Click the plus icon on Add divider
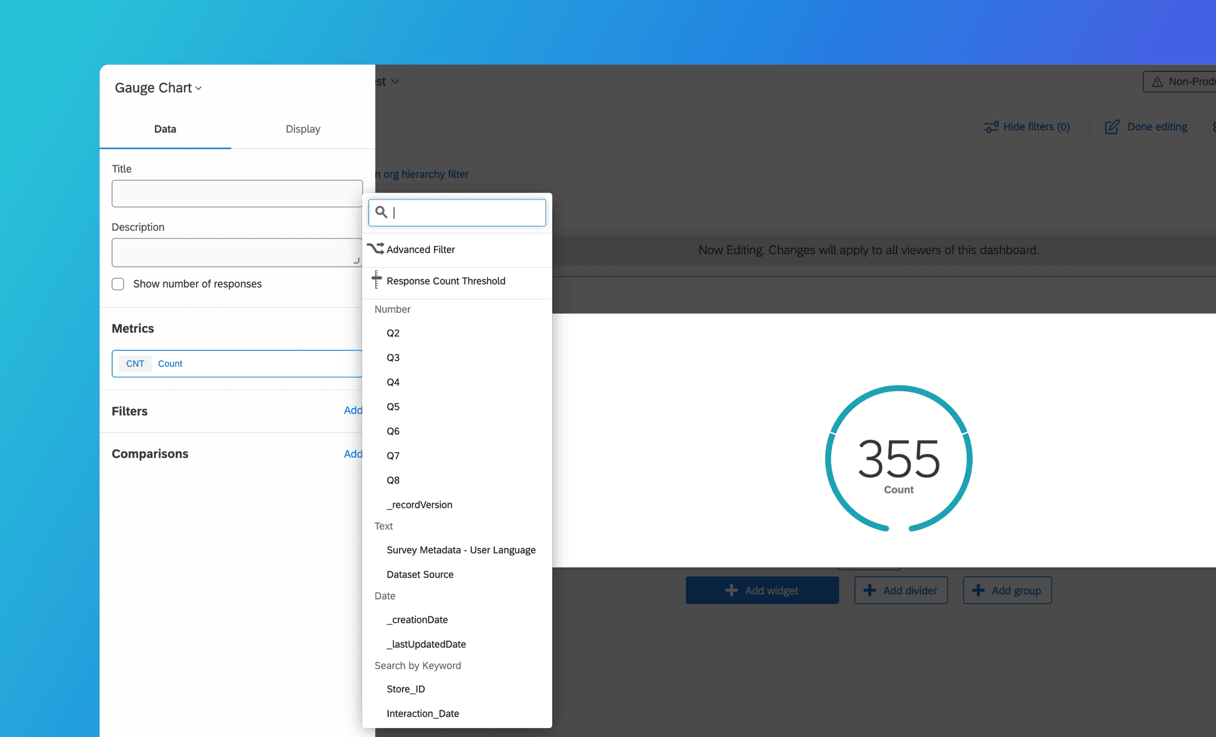 (869, 590)
